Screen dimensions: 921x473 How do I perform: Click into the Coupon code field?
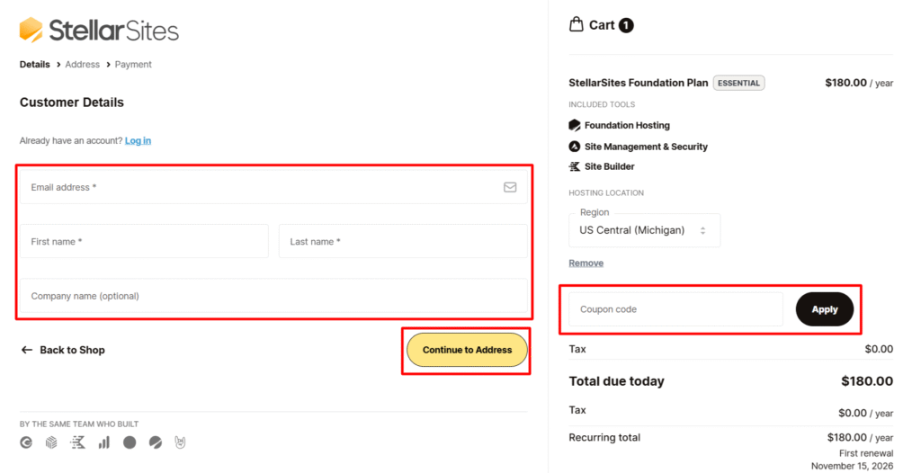click(x=675, y=309)
